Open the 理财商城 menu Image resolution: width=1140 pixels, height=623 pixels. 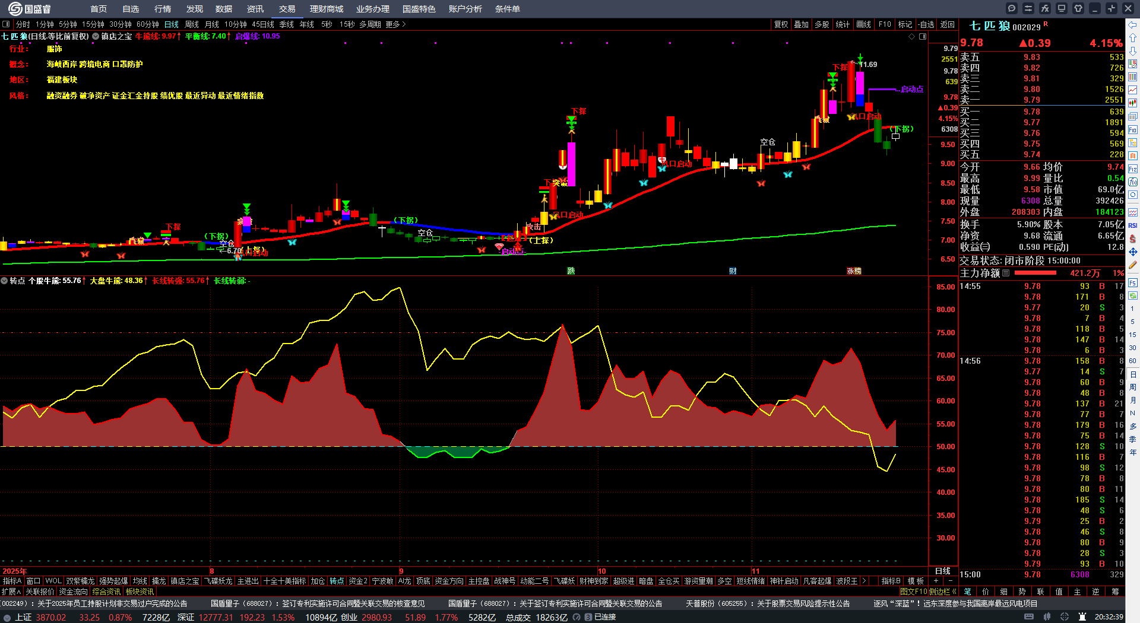pos(327,9)
